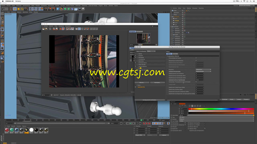
Task: Toggle the Multipase render setting checkbox
Action: pyautogui.click(x=136, y=57)
